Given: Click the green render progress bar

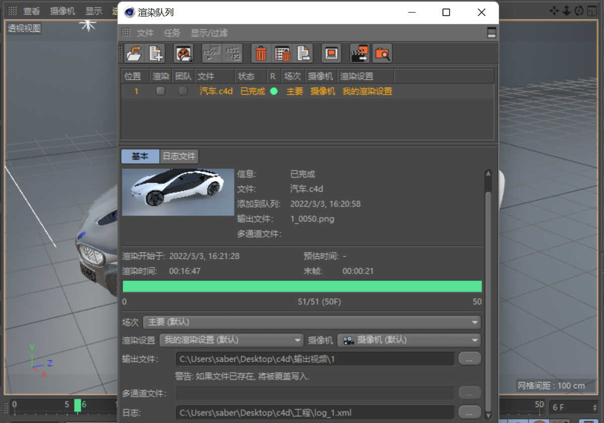Looking at the screenshot, I should click(x=302, y=286).
